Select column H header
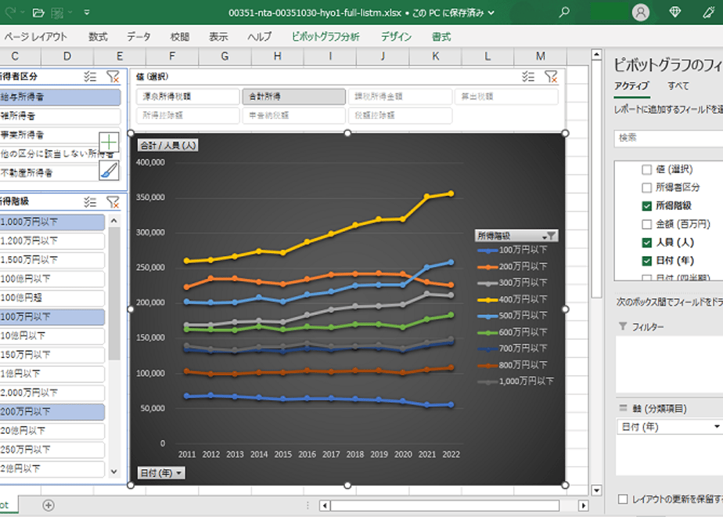Viewport: 723px width, 517px height. [x=278, y=56]
